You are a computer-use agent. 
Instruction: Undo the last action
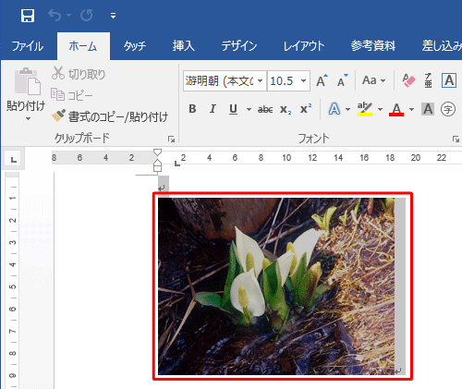pos(55,15)
